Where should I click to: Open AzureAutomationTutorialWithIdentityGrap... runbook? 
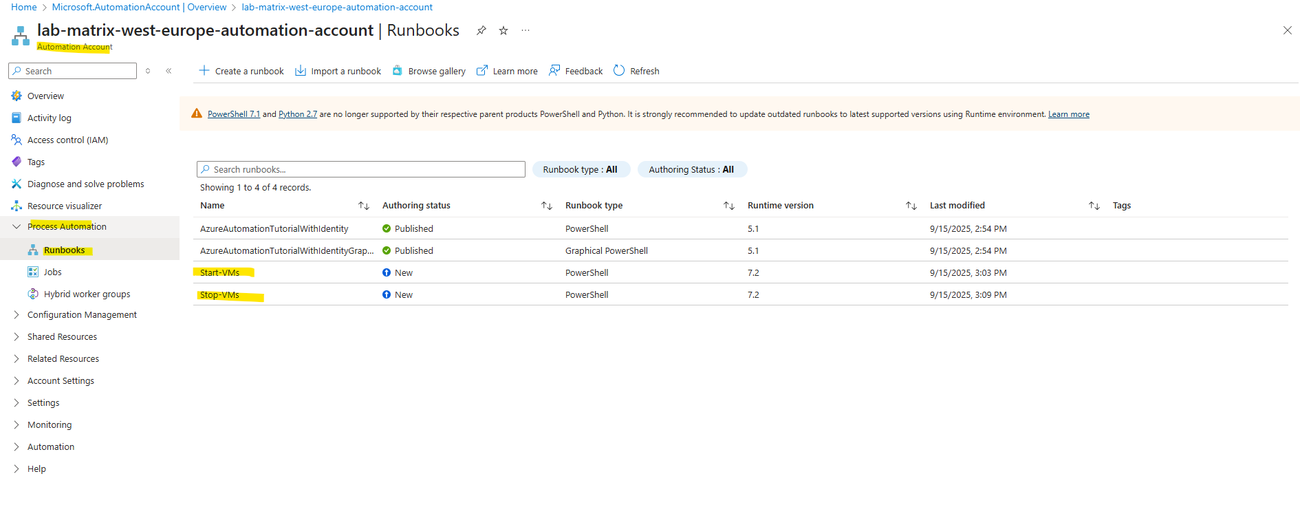click(287, 250)
